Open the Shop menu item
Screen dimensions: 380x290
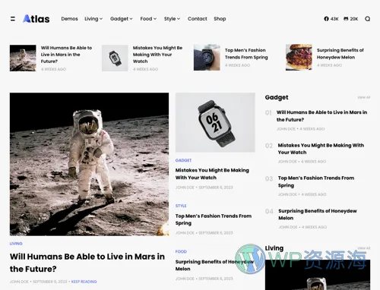220,19
